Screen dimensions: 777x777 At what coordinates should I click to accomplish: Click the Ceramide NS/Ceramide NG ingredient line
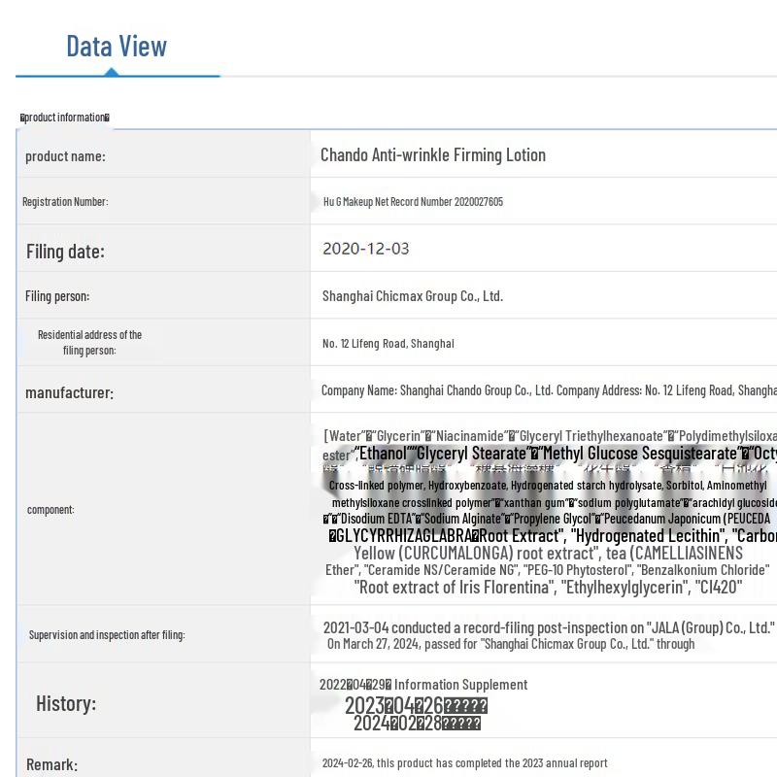coord(547,570)
